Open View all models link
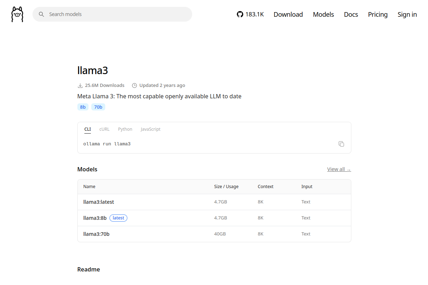This screenshot has width=428, height=285. (339, 169)
